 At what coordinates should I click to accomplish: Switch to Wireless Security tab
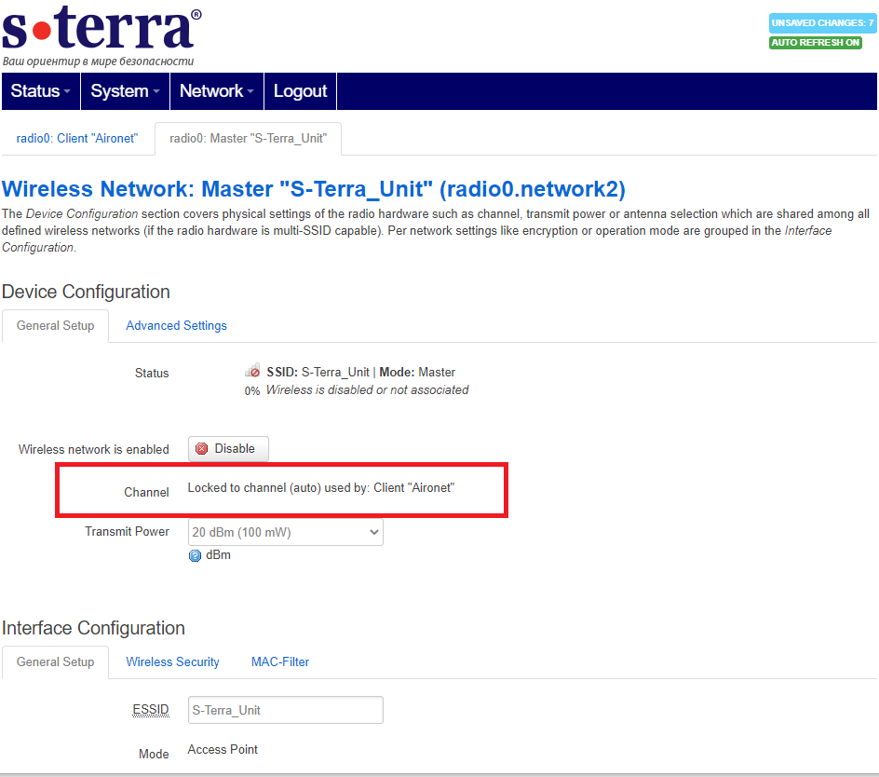pyautogui.click(x=172, y=662)
